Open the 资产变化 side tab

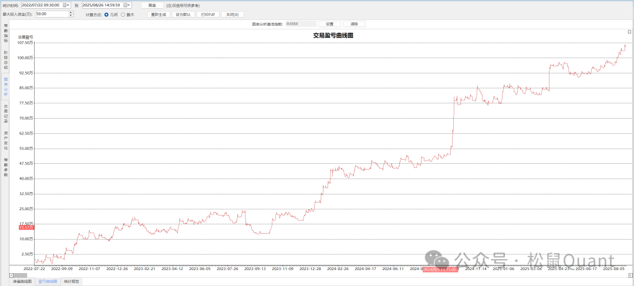pyautogui.click(x=6, y=140)
